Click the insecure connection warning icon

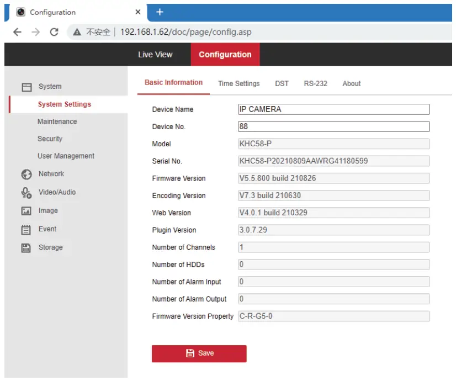pos(77,32)
